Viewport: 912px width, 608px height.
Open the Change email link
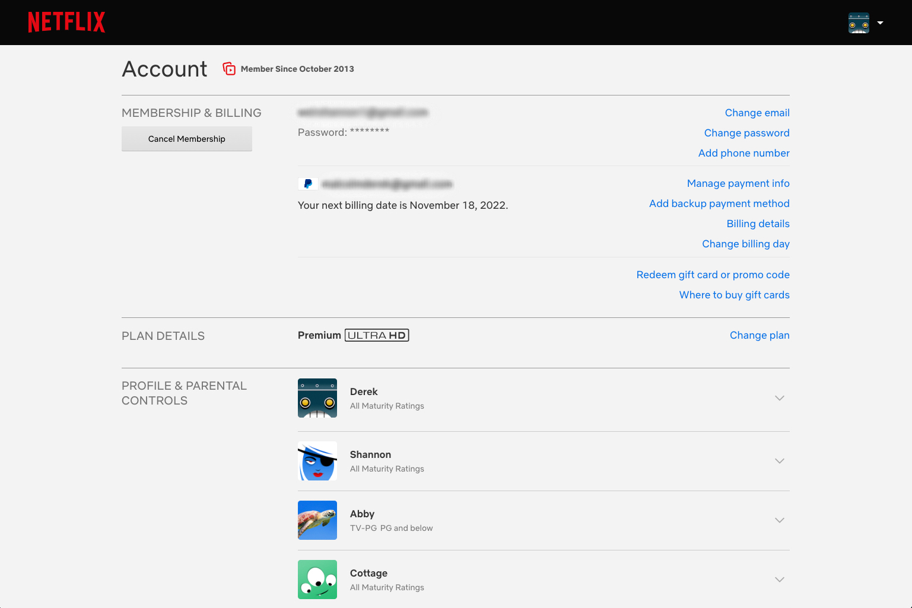757,113
